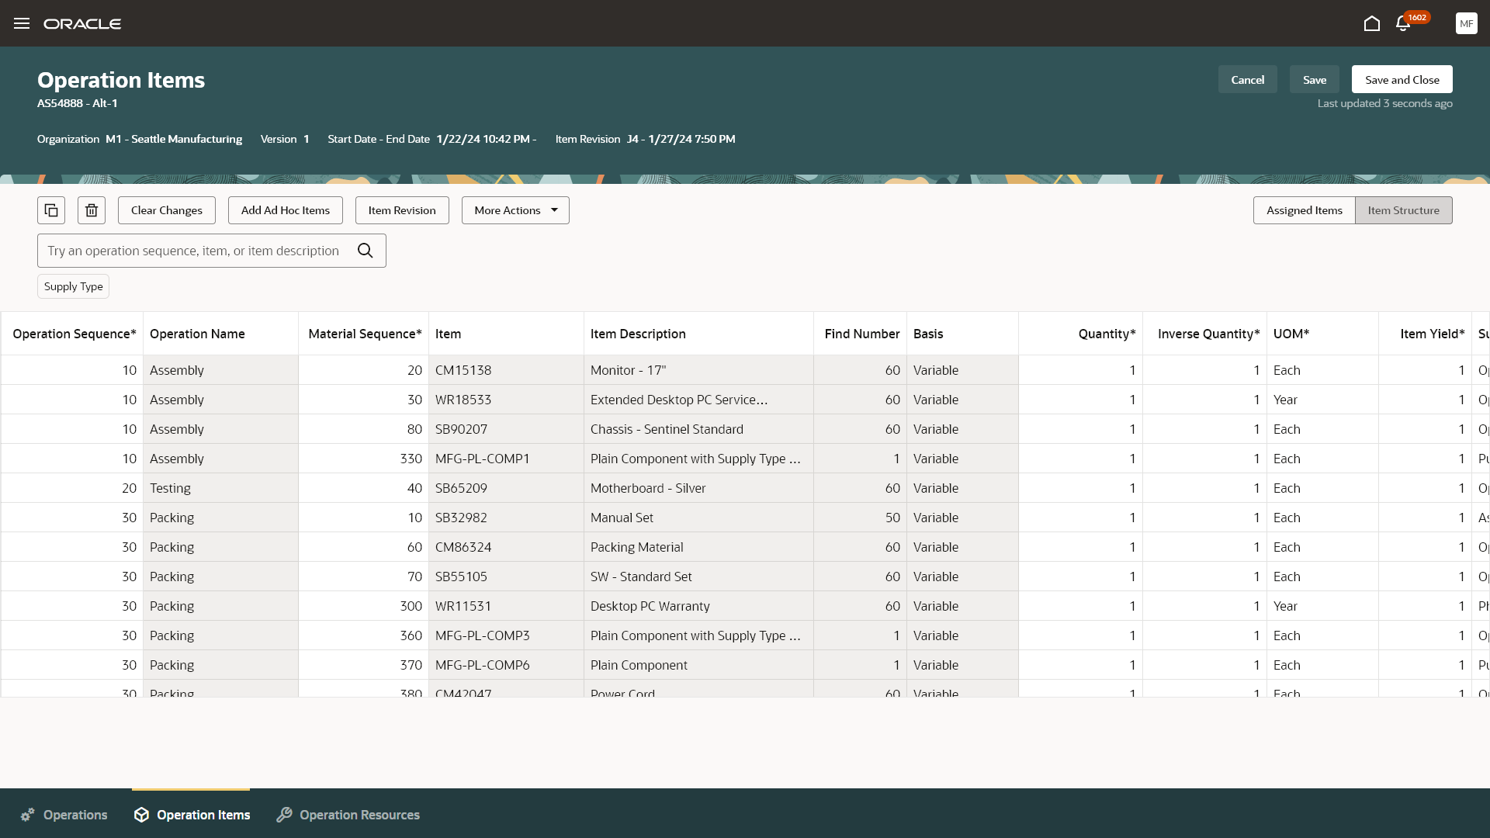Toggle the Supply Type filter chip
The height and width of the screenshot is (838, 1490).
pyautogui.click(x=73, y=286)
